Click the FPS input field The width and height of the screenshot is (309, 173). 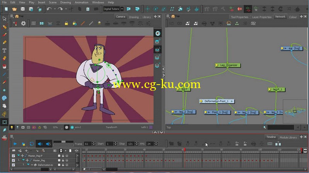pyautogui.click(x=150, y=144)
